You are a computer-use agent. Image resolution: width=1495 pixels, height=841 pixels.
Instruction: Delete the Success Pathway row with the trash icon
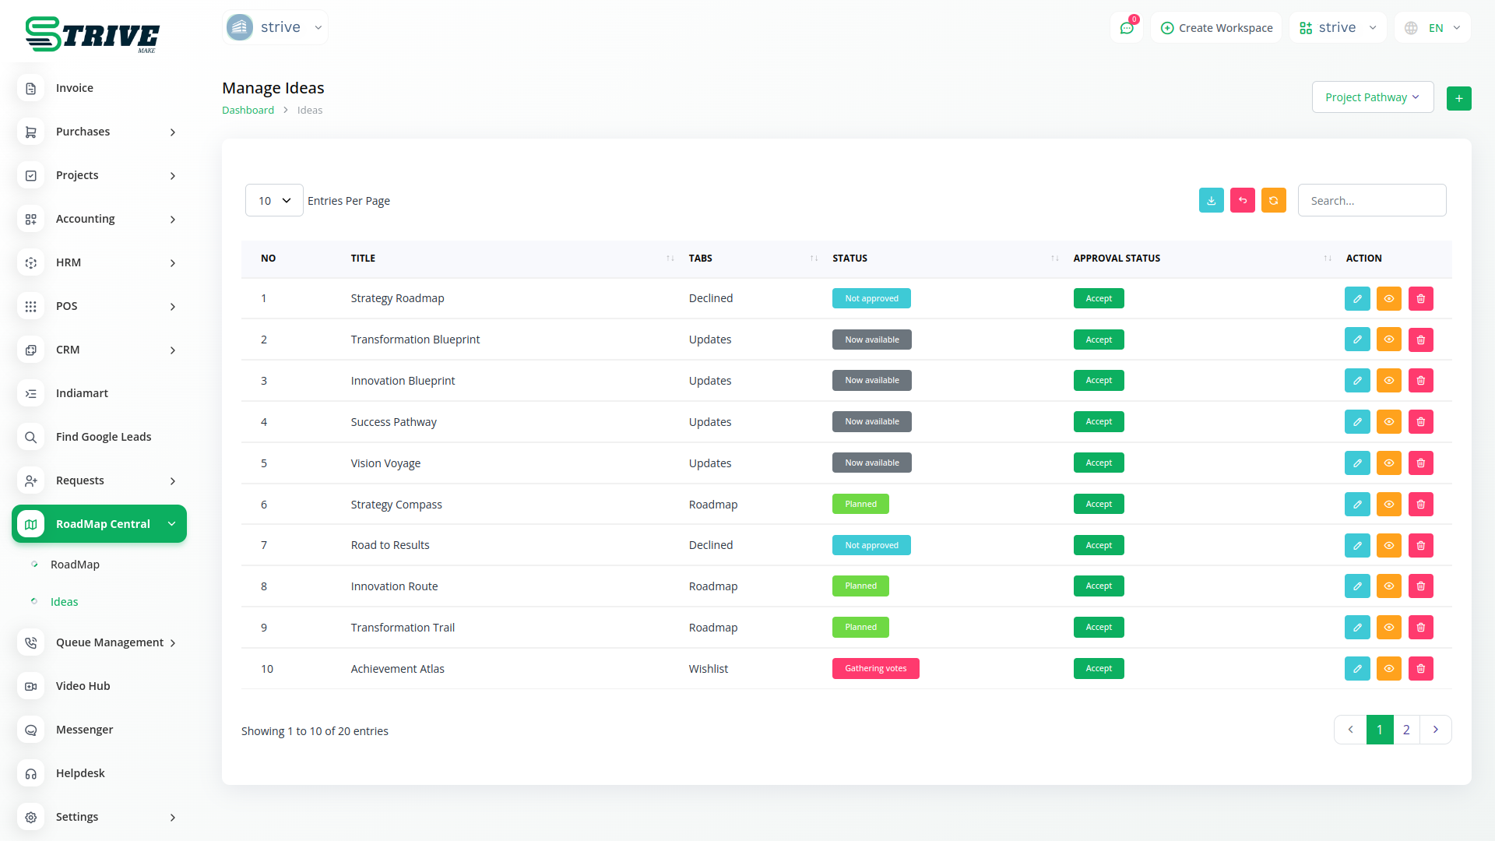pos(1420,421)
